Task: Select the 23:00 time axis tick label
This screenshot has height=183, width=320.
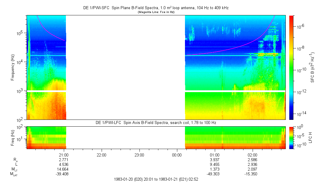Action: click(x=139, y=154)
